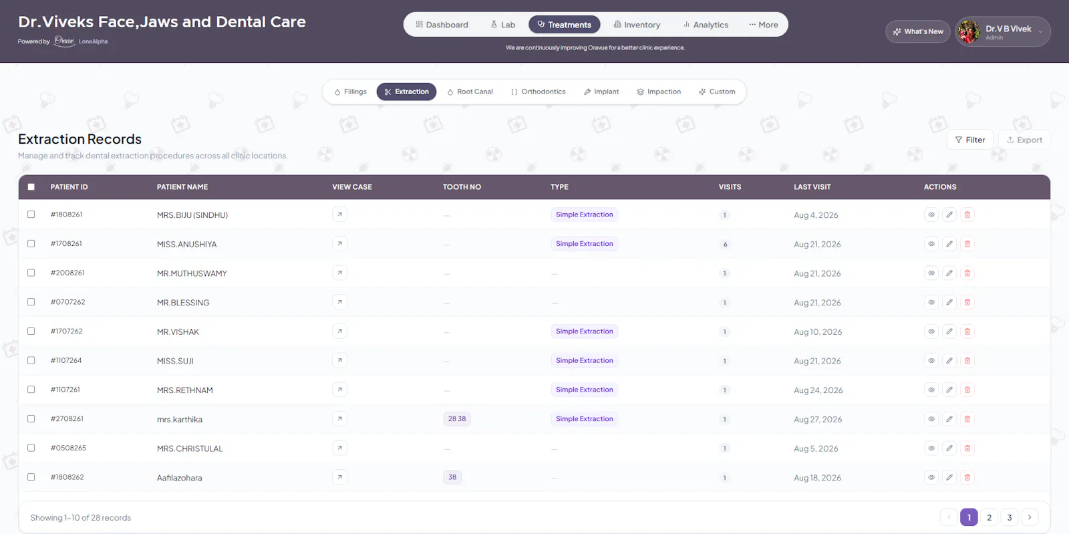Image resolution: width=1069 pixels, height=534 pixels.
Task: Open the Filter options
Action: point(970,140)
